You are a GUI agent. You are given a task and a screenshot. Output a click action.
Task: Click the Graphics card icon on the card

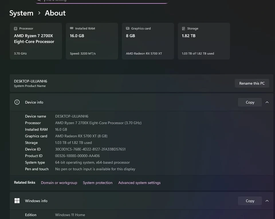coord(128,28)
